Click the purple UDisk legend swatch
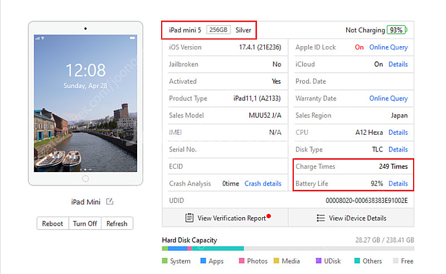Screen dimensions: 446x274 318,261
